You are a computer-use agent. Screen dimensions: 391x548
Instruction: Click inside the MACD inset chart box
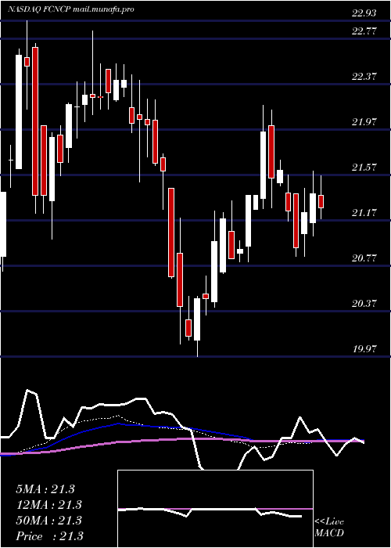215,509
